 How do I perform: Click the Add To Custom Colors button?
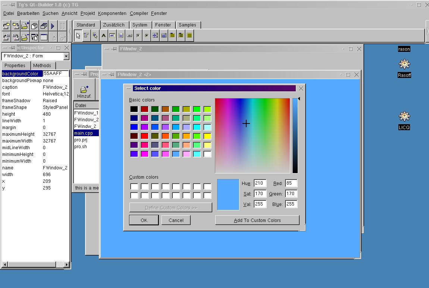pyautogui.click(x=257, y=220)
